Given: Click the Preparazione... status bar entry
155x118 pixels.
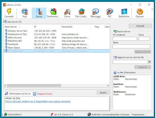Looking at the screenshot, I should pos(139,114).
